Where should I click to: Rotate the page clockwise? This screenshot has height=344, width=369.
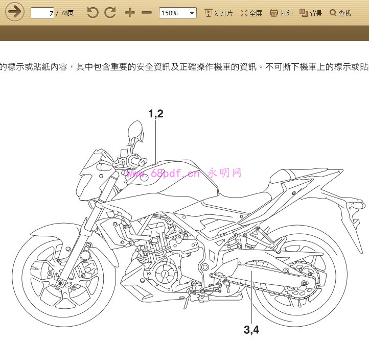(110, 12)
